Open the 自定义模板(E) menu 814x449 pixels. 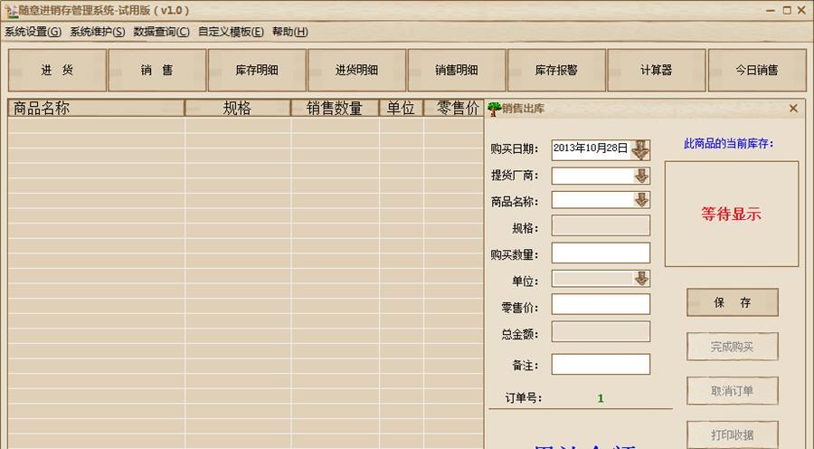pos(231,32)
